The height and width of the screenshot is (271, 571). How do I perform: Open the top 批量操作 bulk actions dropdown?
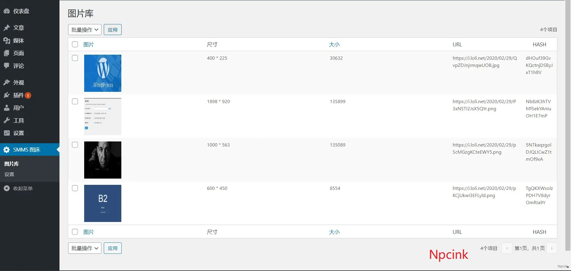click(x=84, y=30)
